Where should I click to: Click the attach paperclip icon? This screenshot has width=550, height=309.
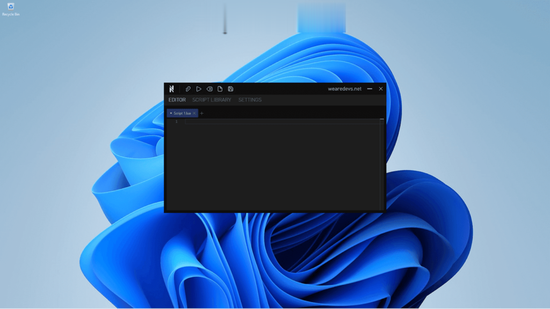point(188,89)
